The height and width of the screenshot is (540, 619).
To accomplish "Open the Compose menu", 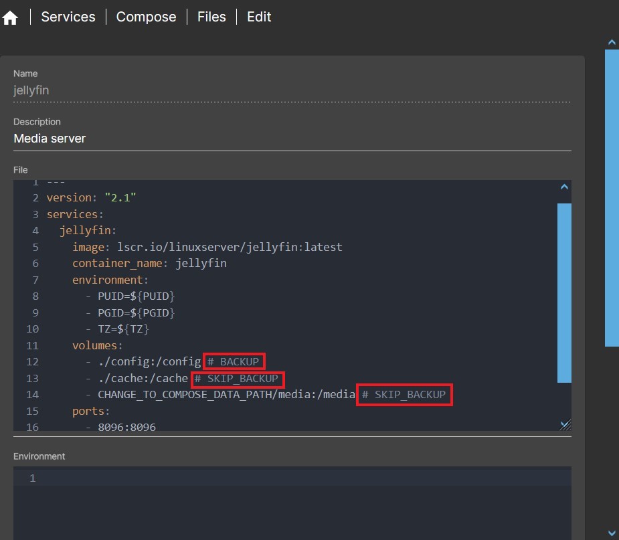I will 146,17.
